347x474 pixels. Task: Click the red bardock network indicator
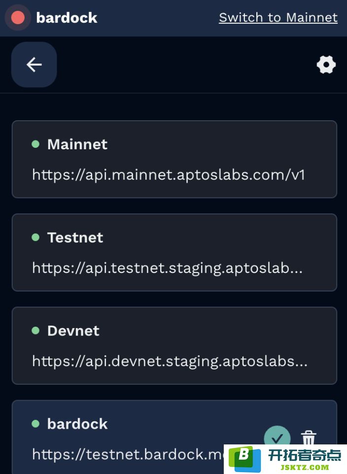(x=18, y=18)
